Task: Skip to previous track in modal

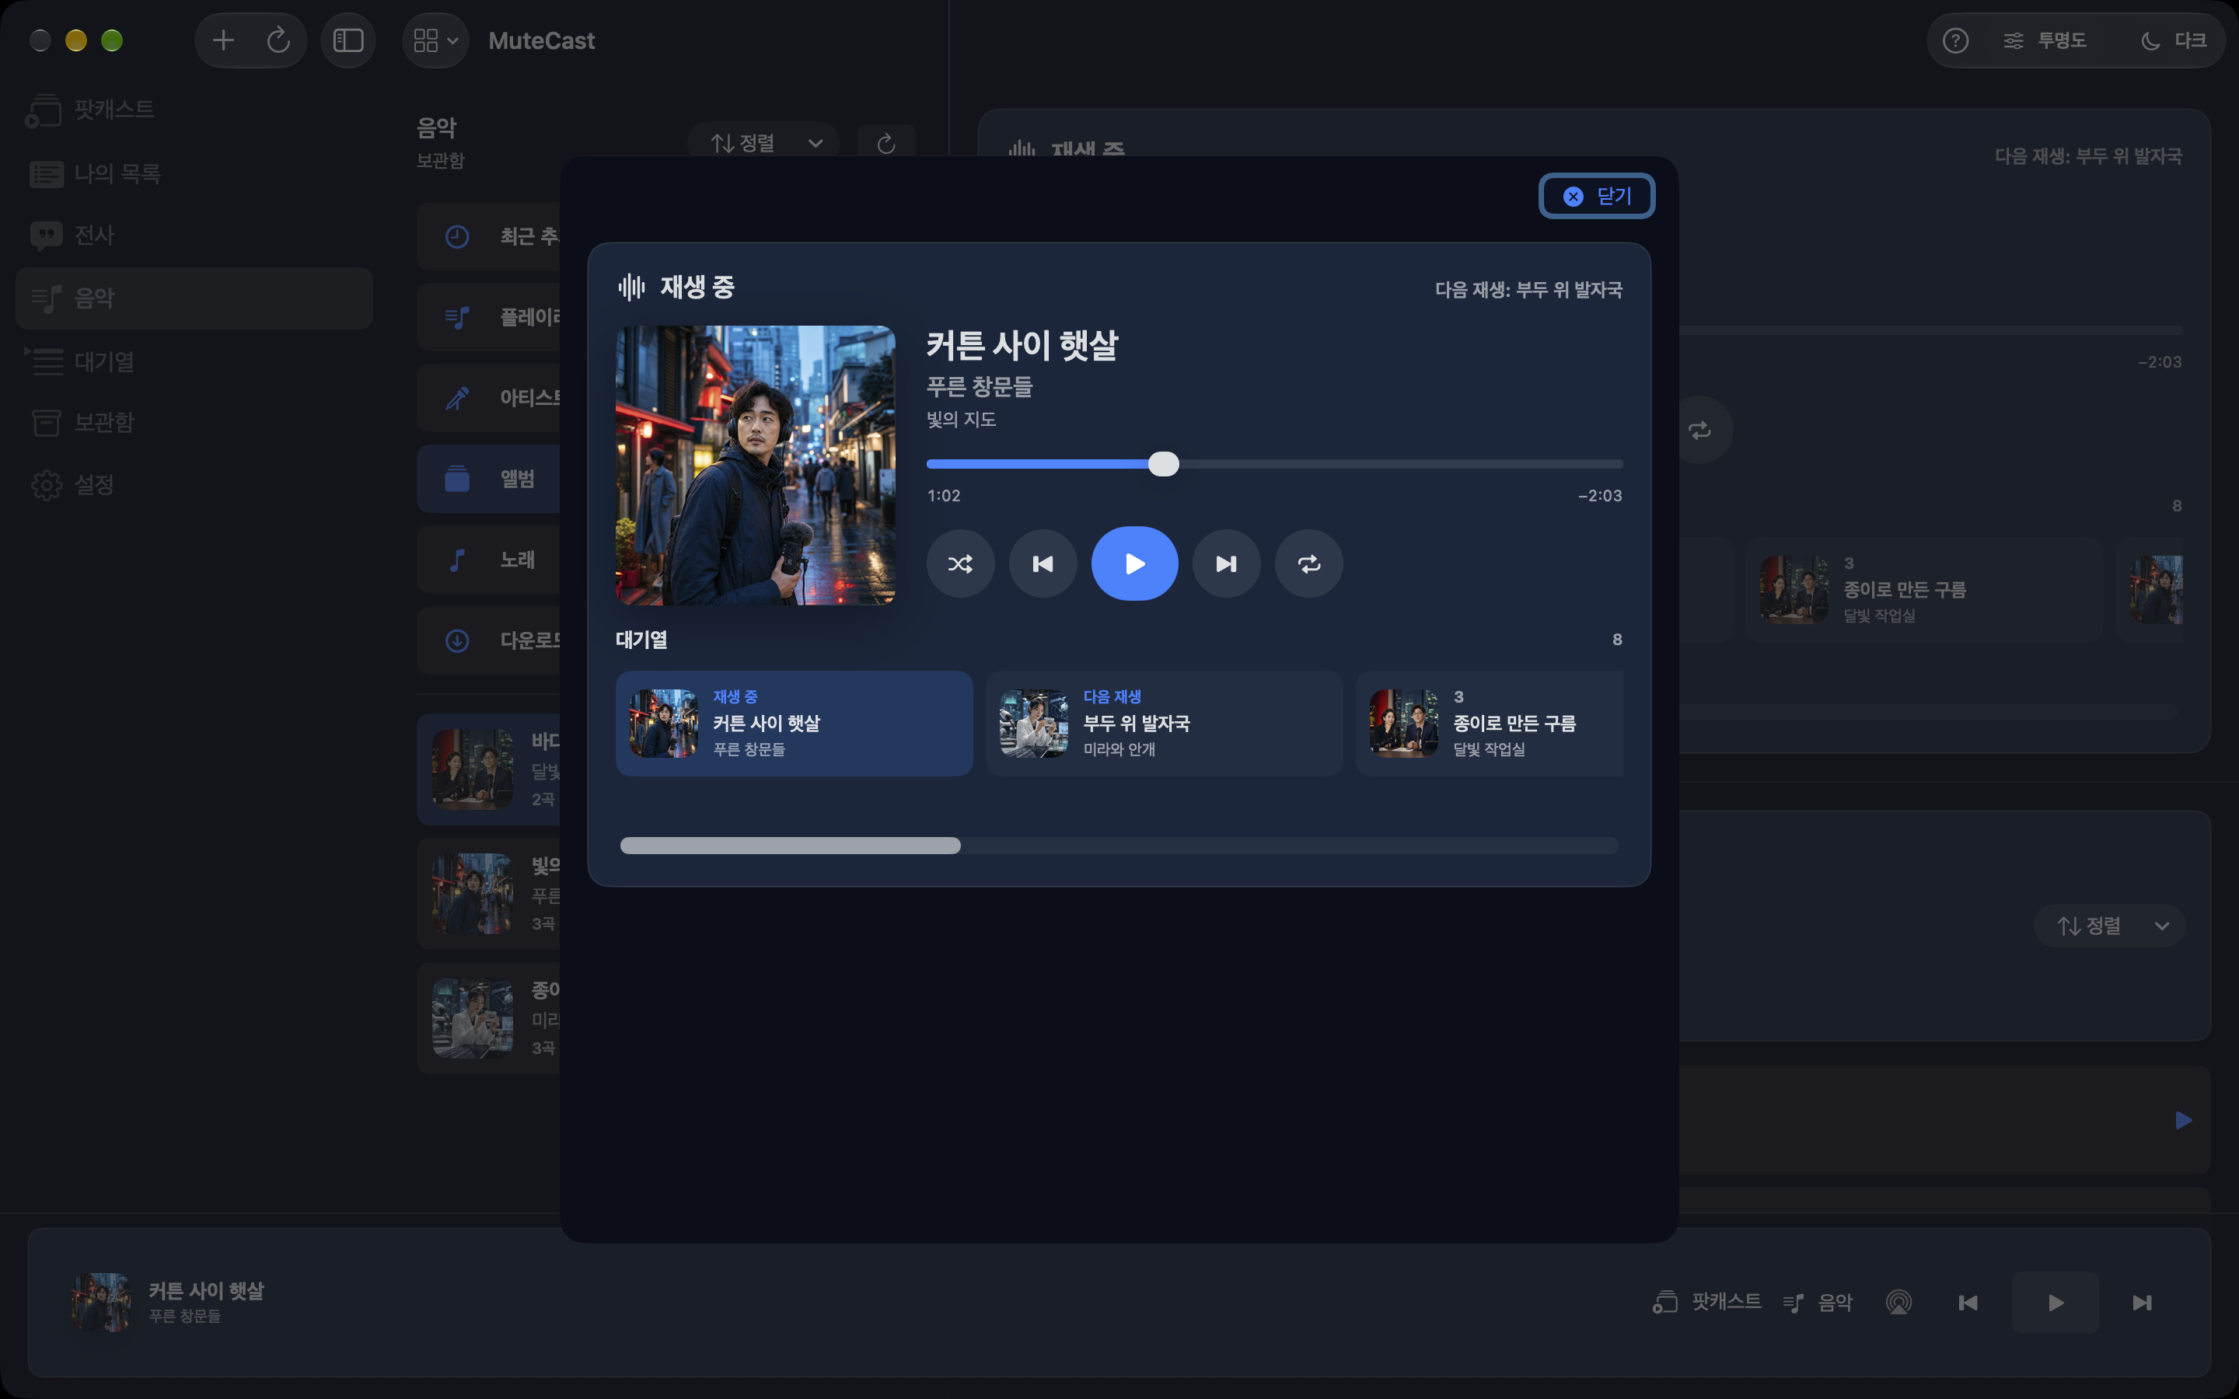Action: click(x=1043, y=563)
